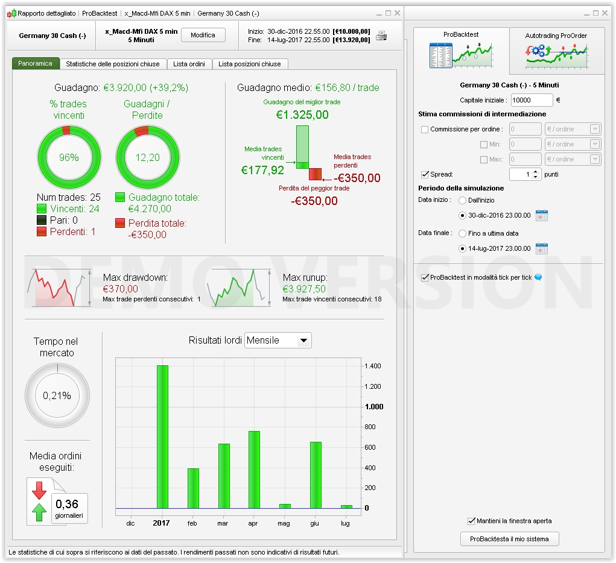Enable Commissione per ordine checkbox
This screenshot has width=616, height=563.
point(425,129)
